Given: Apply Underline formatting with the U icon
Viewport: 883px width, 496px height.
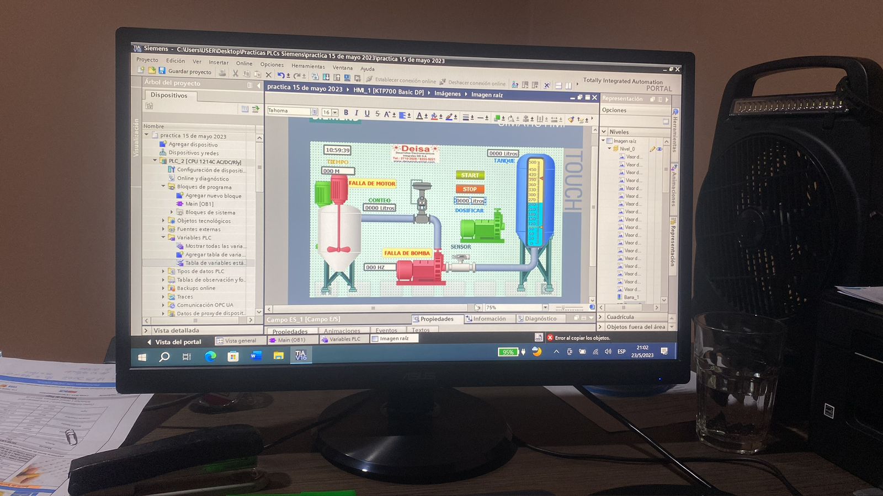Looking at the screenshot, I should tap(367, 114).
